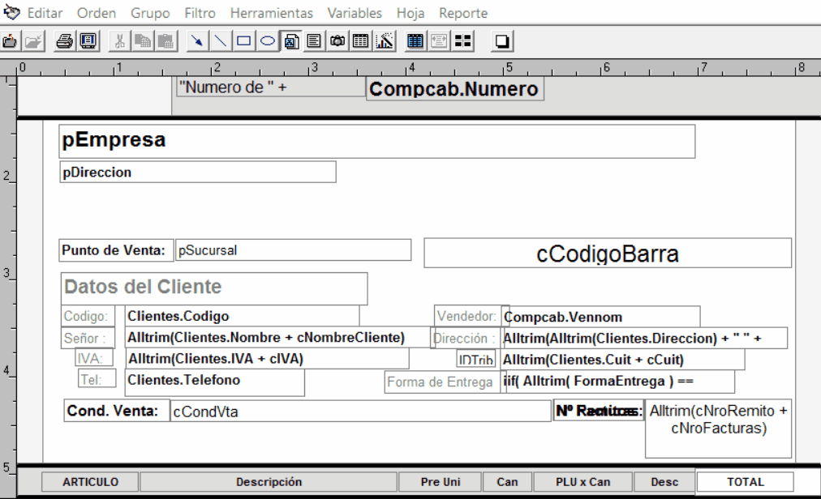The height and width of the screenshot is (499, 821).
Task: Select the IDTrib label
Action: pyautogui.click(x=476, y=360)
